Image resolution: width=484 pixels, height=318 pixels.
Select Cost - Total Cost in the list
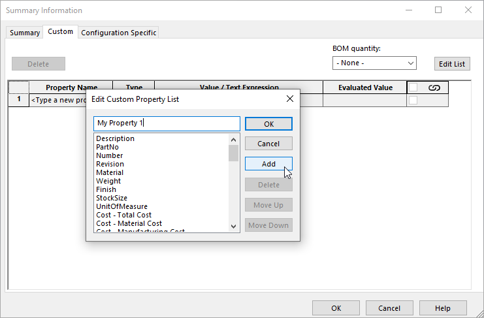tap(123, 215)
